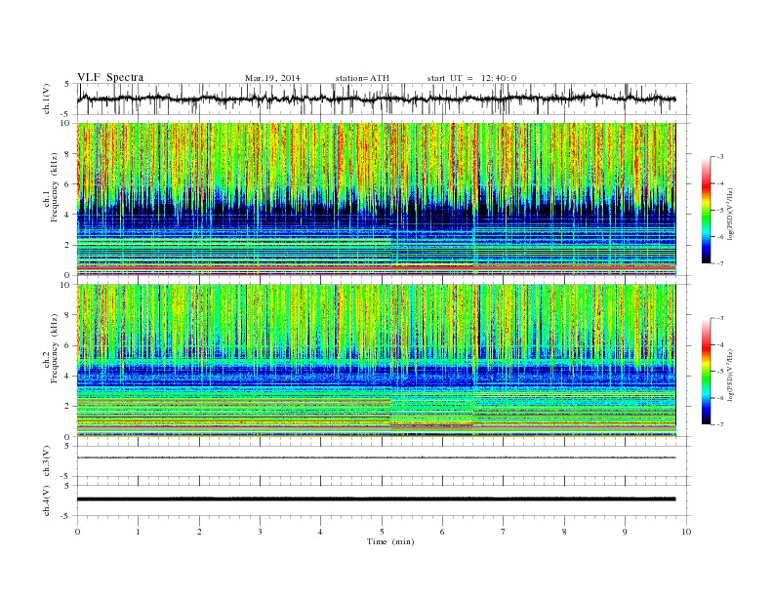
Task: Click the ch.1 voltage waveform trace
Action: tap(376, 99)
